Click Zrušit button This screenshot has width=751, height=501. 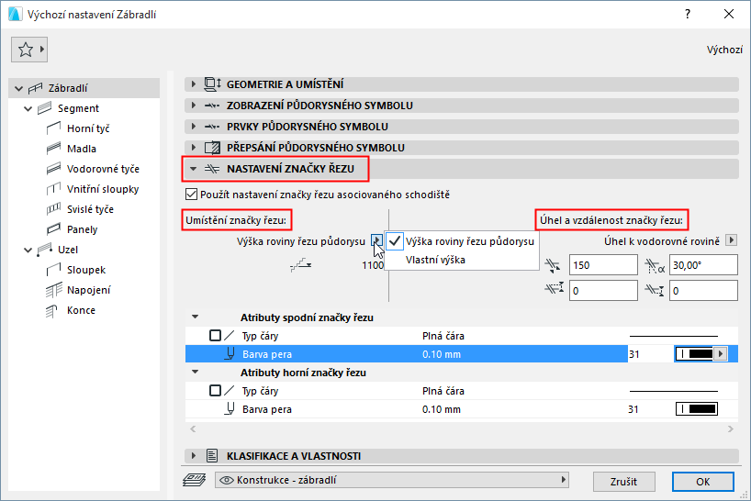pos(623,482)
